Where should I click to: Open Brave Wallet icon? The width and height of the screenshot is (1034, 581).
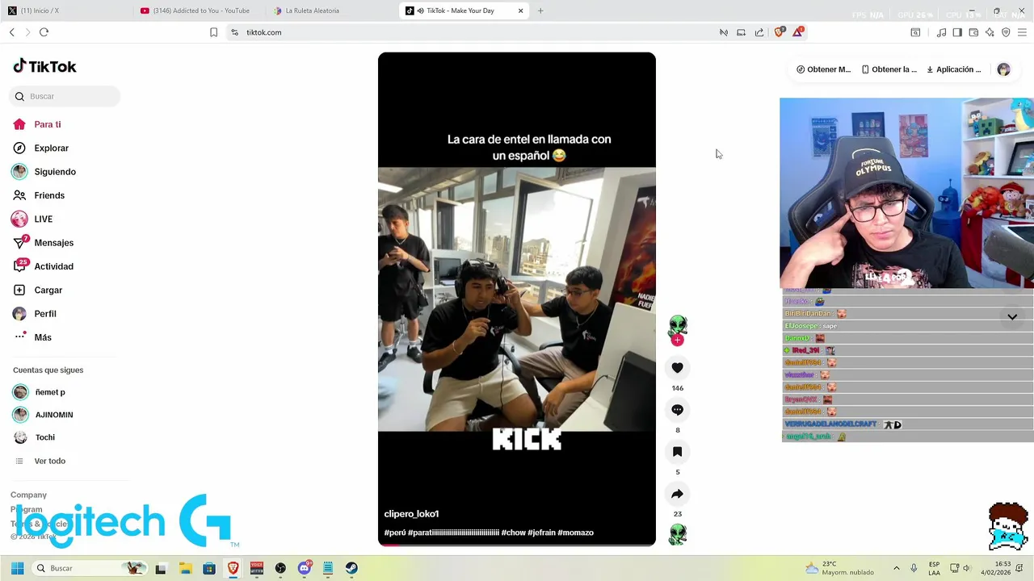(973, 32)
